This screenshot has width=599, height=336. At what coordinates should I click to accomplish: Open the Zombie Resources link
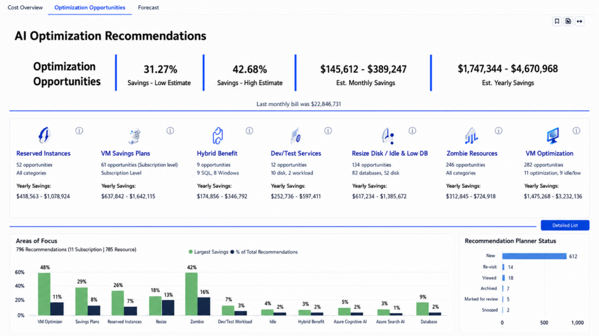(472, 153)
